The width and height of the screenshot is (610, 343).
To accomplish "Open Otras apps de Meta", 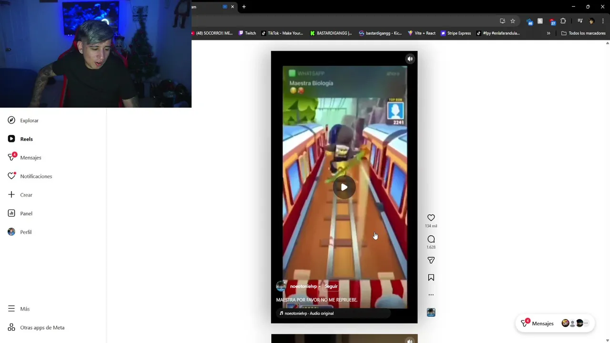I will (x=36, y=328).
